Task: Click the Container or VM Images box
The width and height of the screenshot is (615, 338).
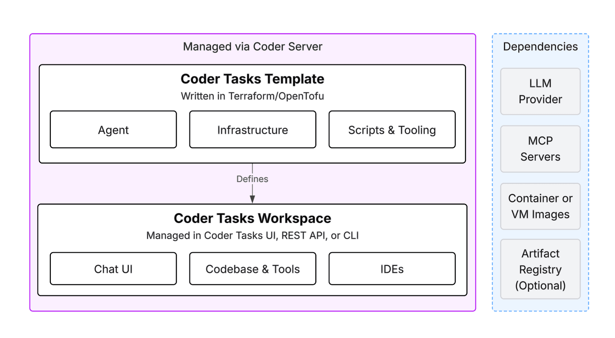Action: coord(540,206)
